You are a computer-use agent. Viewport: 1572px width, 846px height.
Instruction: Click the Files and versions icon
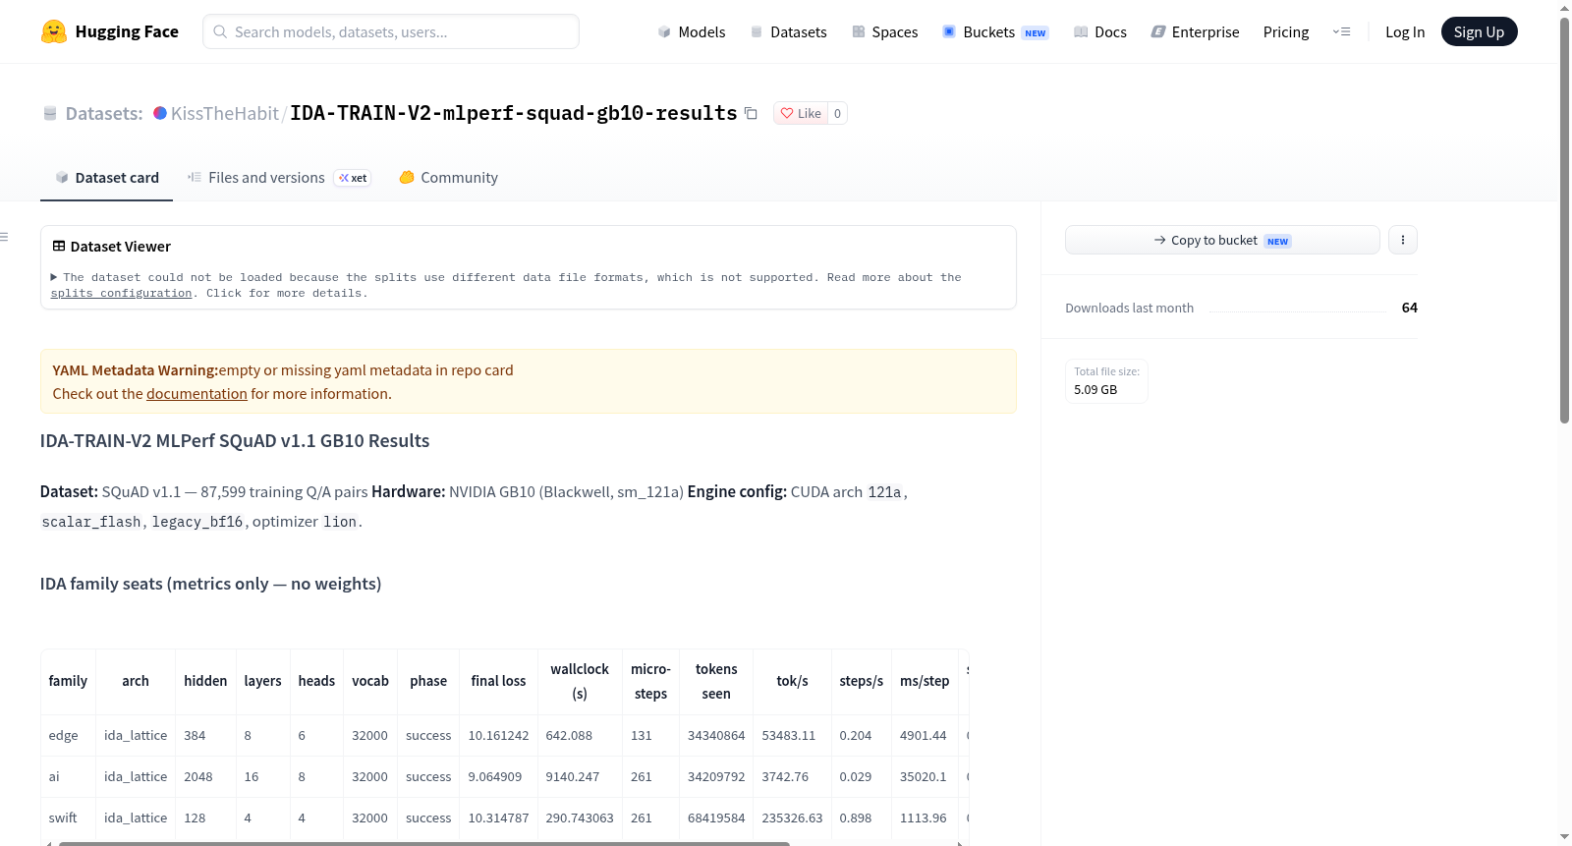[195, 177]
